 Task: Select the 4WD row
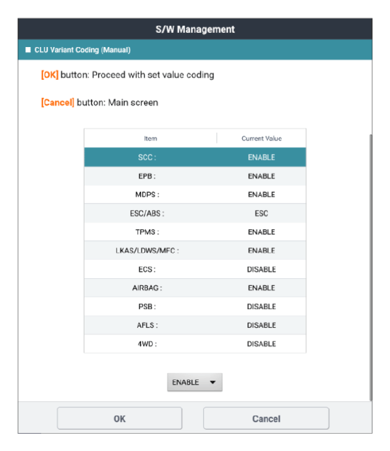click(x=195, y=343)
